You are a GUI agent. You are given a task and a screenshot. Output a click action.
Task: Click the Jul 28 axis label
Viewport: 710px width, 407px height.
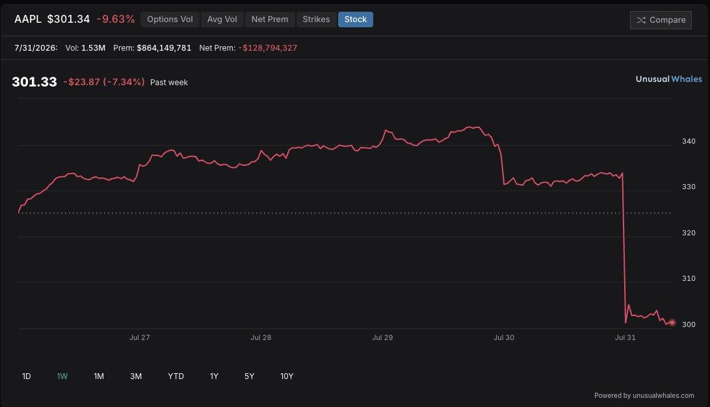tap(261, 337)
